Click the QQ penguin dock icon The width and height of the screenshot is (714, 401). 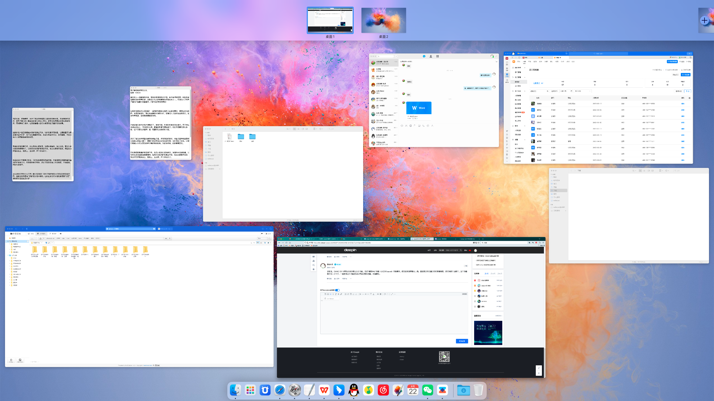click(354, 390)
